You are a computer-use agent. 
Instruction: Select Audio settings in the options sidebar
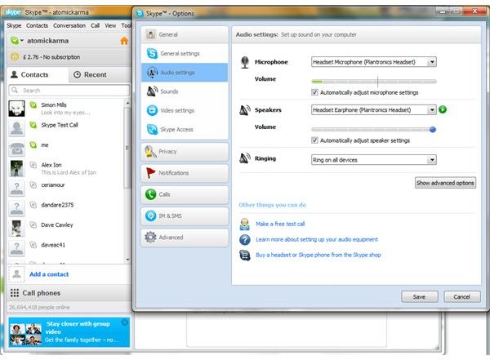(185, 73)
